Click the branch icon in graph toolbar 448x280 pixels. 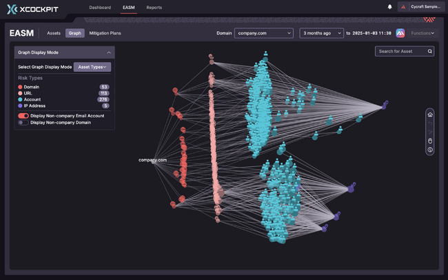(x=430, y=132)
